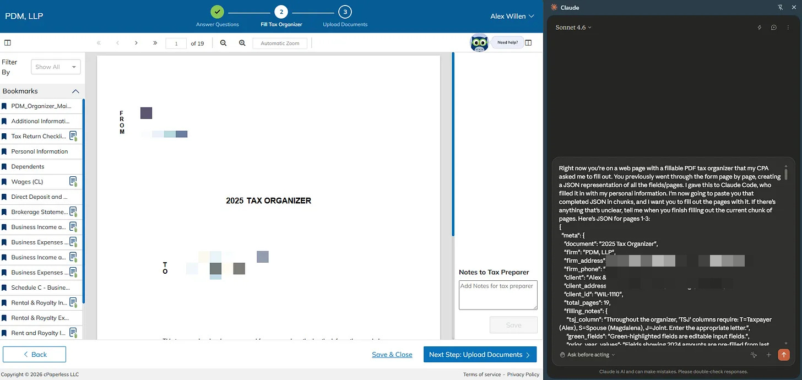Click Next Step: Upload Documents button
The image size is (802, 380).
tap(480, 354)
